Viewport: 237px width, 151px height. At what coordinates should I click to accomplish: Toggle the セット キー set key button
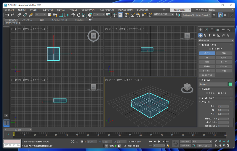click(x=185, y=146)
